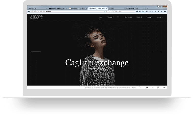The height and width of the screenshot is (115, 193).
Task: Click the UEMO logo in the footer
Action: coord(139,87)
